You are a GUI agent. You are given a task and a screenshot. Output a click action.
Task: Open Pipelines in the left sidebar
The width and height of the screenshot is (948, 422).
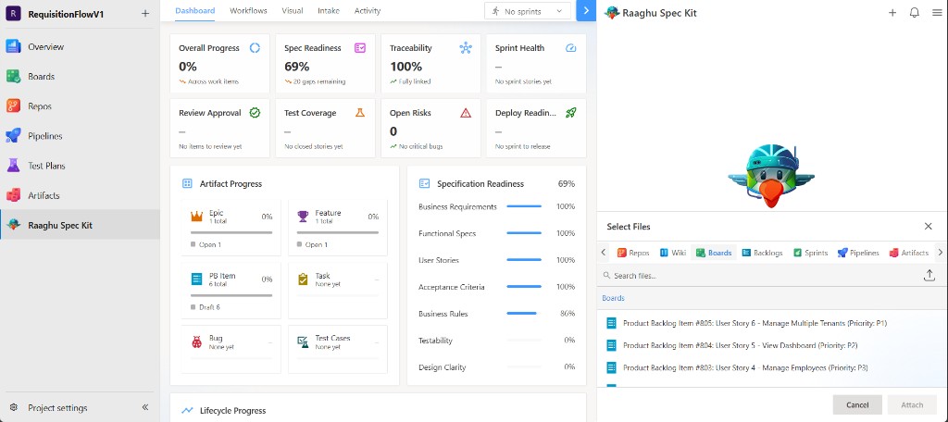(80, 136)
